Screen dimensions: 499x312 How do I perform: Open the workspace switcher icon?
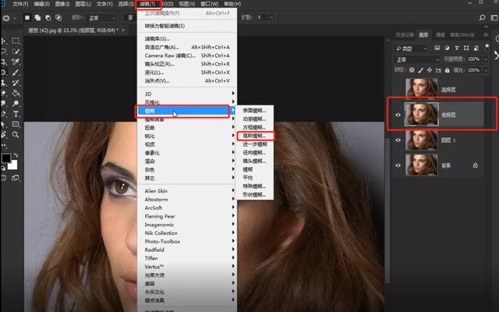[x=494, y=17]
